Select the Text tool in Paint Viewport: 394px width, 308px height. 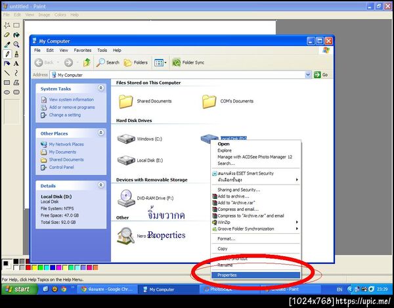(16, 63)
